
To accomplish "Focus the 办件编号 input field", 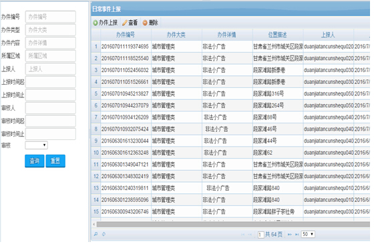I will point(51,17).
